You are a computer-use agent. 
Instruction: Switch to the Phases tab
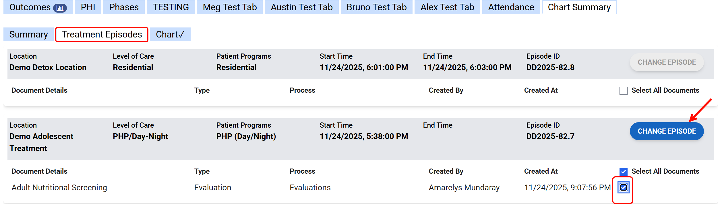coord(124,7)
